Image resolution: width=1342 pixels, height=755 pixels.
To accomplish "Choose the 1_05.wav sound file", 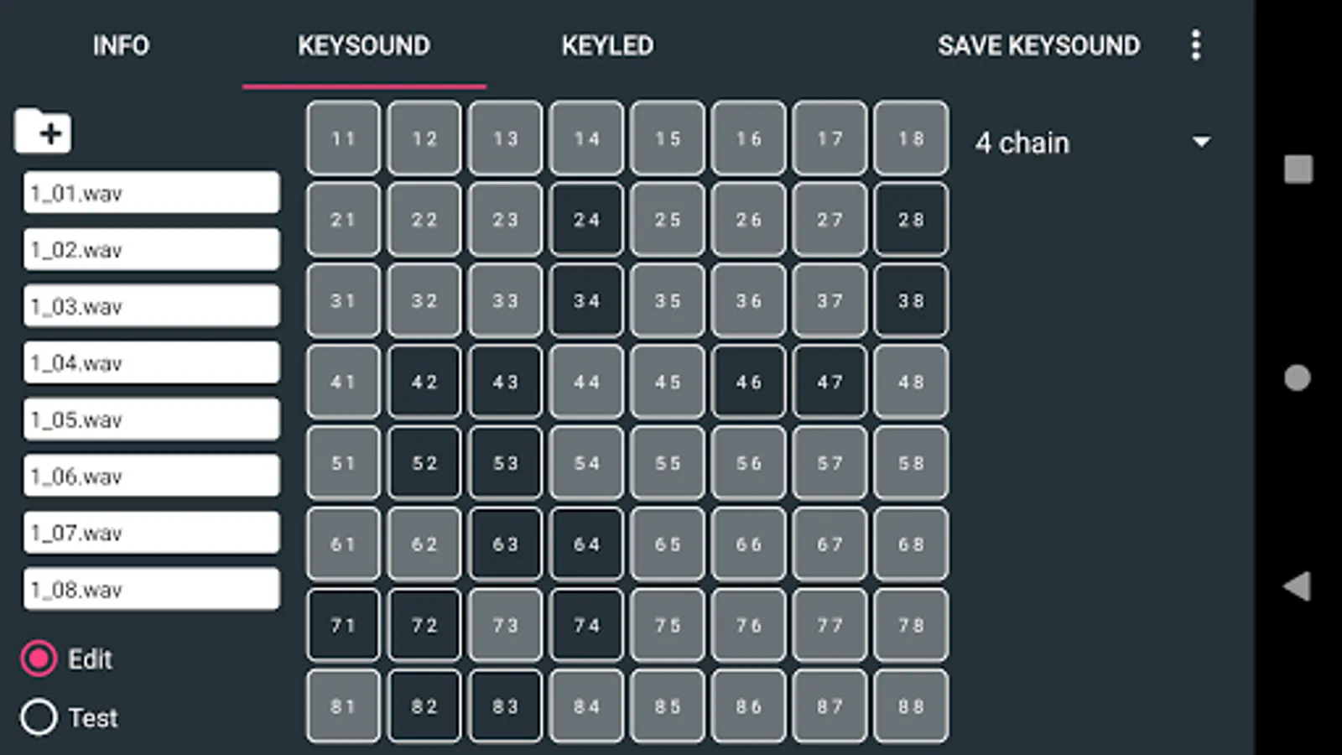I will pyautogui.click(x=151, y=419).
